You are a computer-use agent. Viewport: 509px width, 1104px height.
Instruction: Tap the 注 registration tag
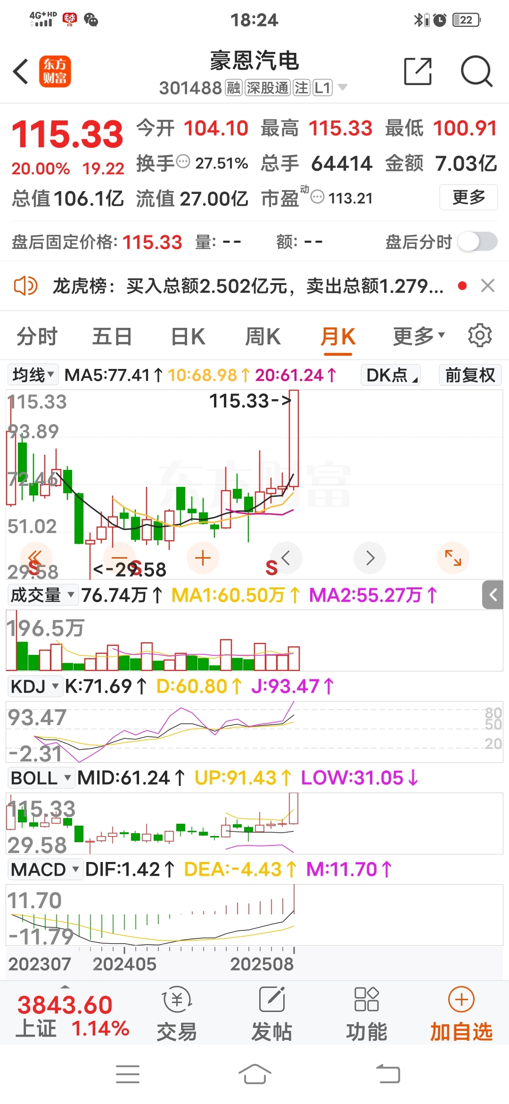pyautogui.click(x=301, y=88)
